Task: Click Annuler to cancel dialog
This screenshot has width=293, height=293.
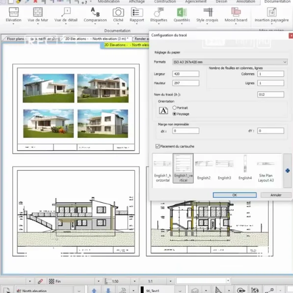Action: (276, 195)
